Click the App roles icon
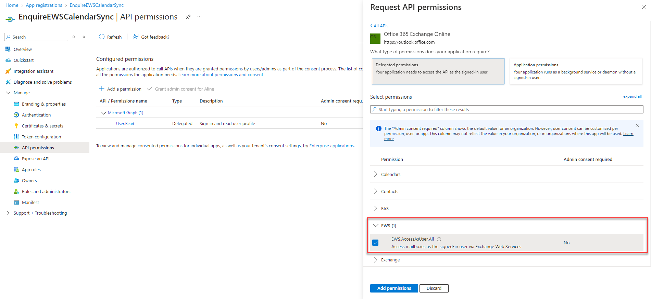The height and width of the screenshot is (299, 651). point(16,169)
